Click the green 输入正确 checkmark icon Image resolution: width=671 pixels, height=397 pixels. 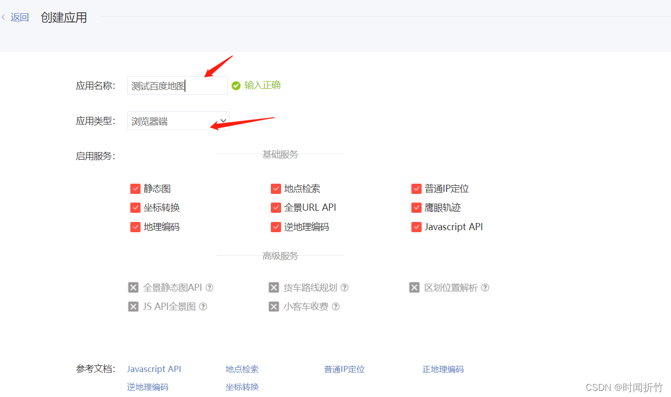coord(236,86)
